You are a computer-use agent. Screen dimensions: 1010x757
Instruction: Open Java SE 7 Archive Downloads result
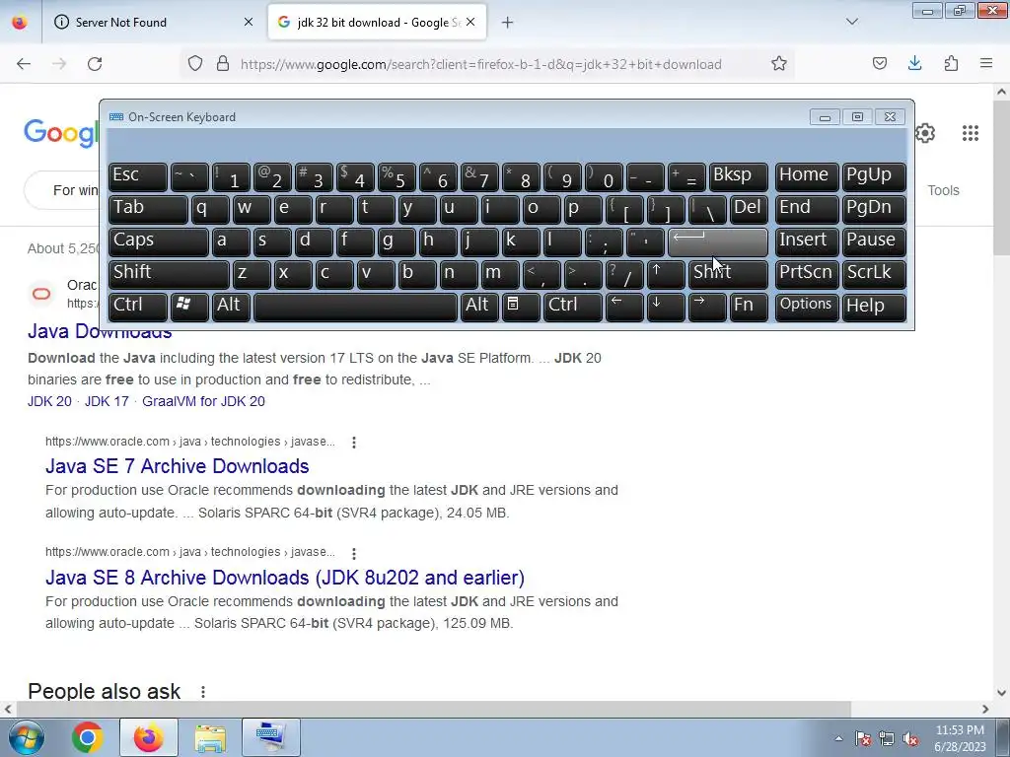178,466
